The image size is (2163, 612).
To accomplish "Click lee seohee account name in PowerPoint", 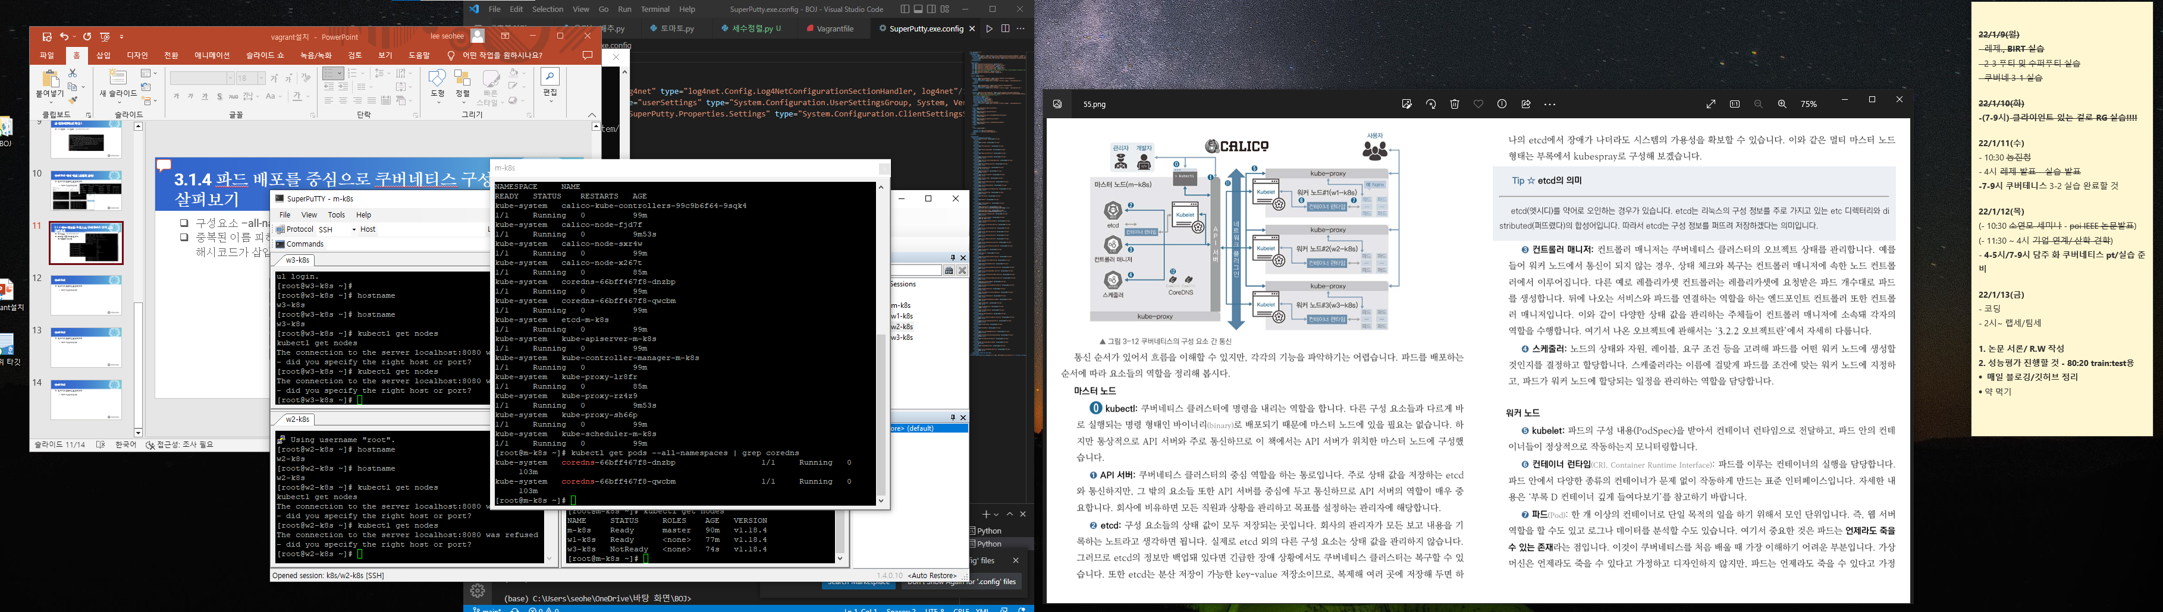I will 447,36.
